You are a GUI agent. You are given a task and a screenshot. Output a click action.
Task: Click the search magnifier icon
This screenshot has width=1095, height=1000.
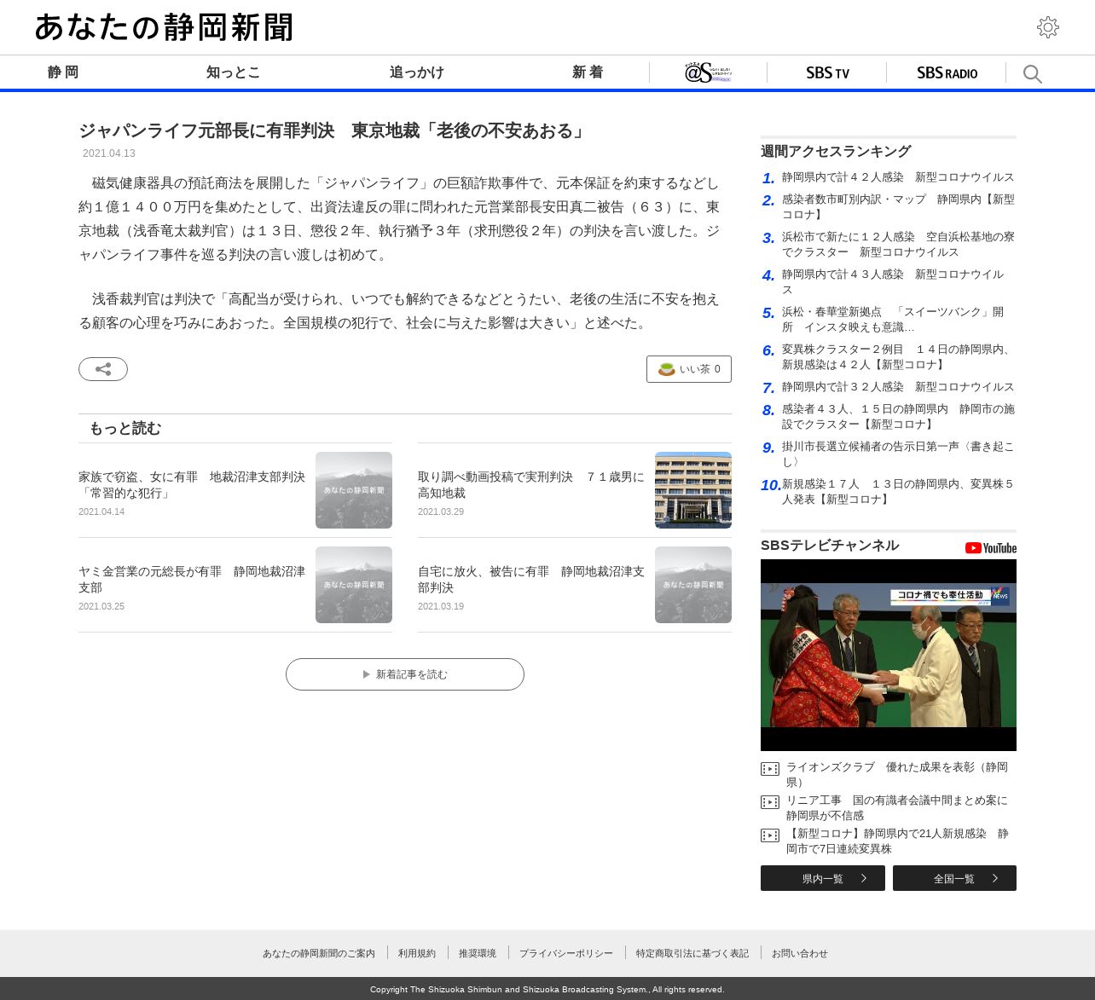[1032, 74]
